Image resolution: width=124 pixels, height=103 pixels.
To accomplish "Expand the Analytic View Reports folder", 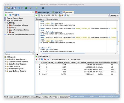I will (5, 59).
